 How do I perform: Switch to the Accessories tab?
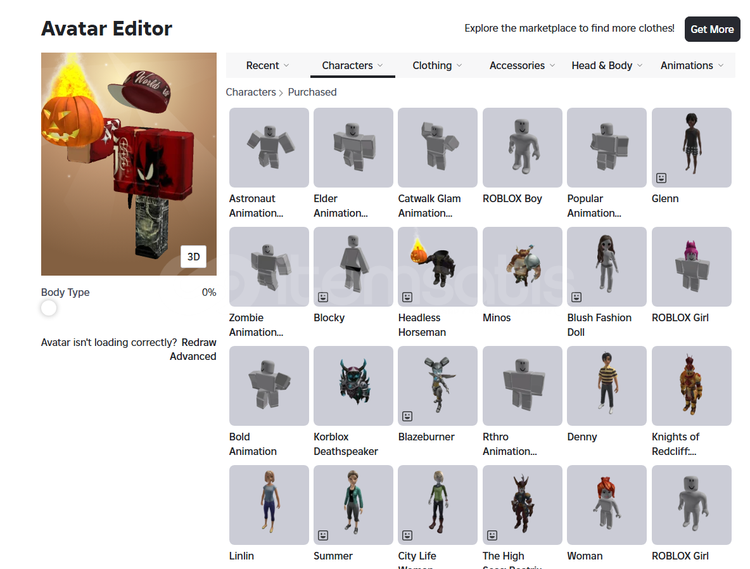(522, 65)
